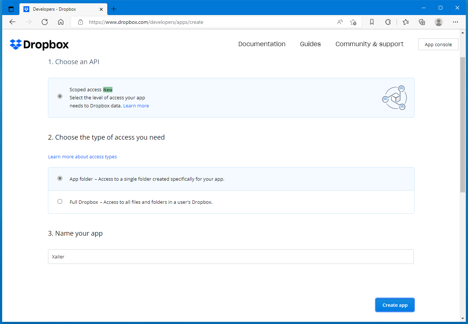The height and width of the screenshot is (324, 468).
Task: Choose the App folder access radio button
Action: [x=60, y=178]
